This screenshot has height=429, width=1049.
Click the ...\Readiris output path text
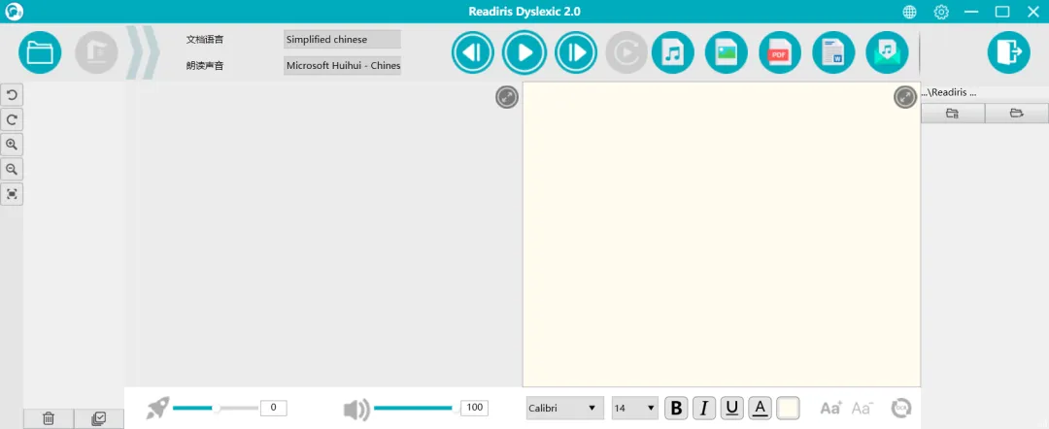click(x=948, y=93)
